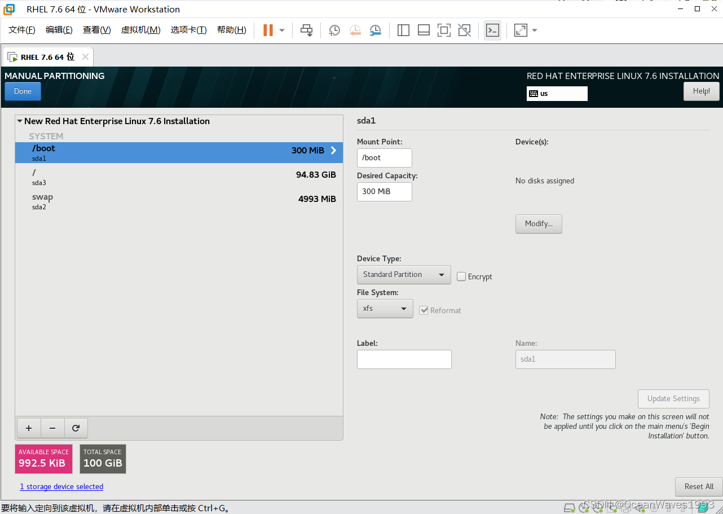Click the arrow on /boot row
The width and height of the screenshot is (723, 514).
[x=333, y=151]
